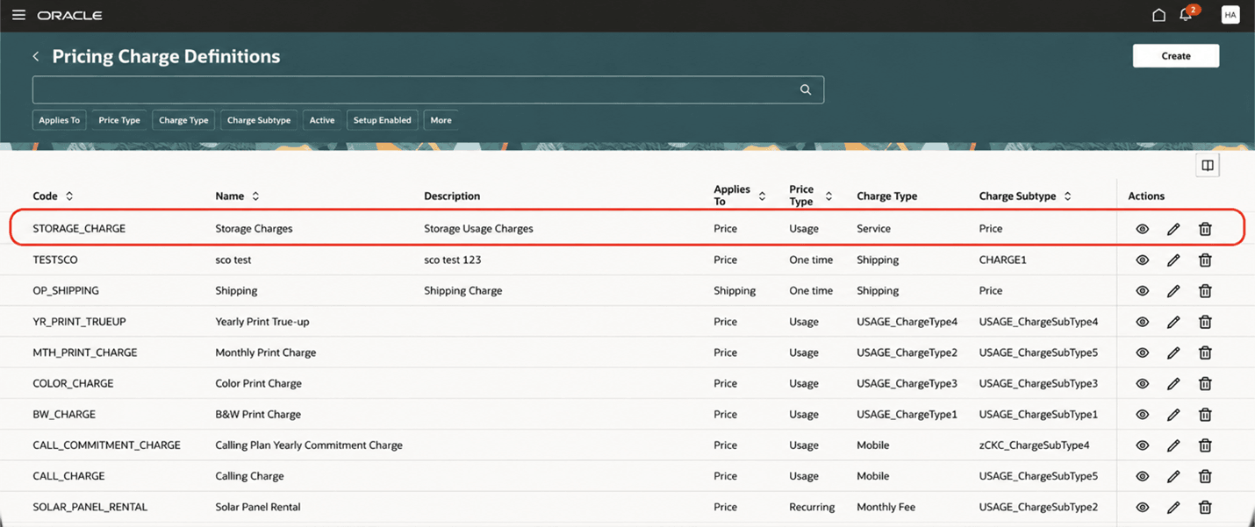View the COLOR_CHARGE row with the eye icon
This screenshot has width=1255, height=527.
(1142, 384)
